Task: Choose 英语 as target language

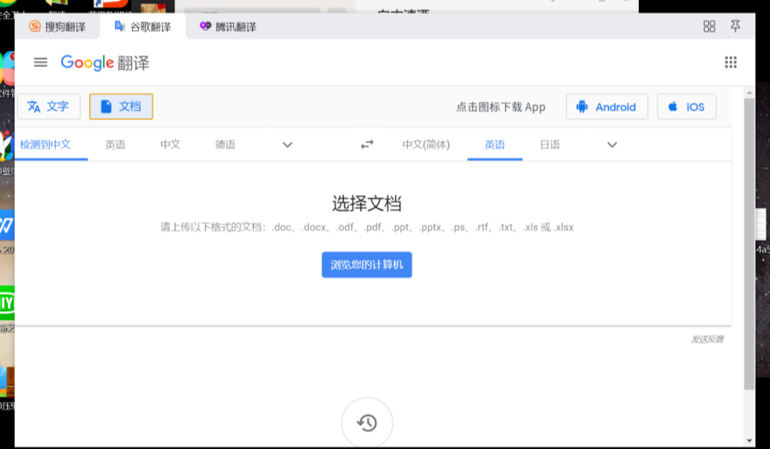Action: (x=495, y=144)
